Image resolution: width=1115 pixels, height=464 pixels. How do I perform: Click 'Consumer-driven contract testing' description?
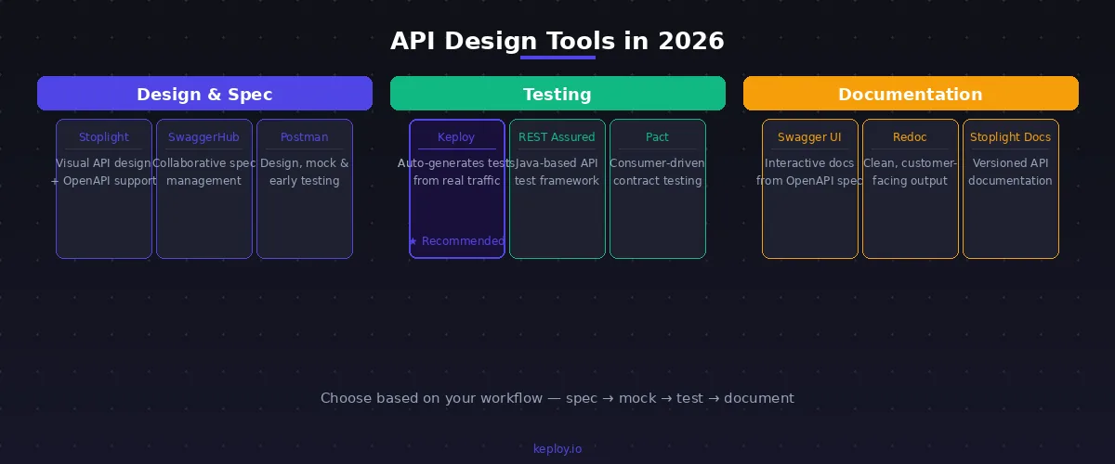coord(658,172)
